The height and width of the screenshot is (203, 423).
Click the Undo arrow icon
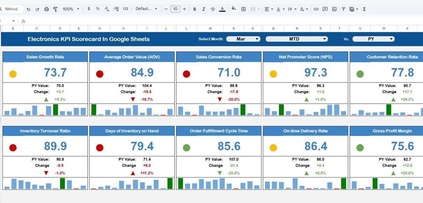coord(29,9)
